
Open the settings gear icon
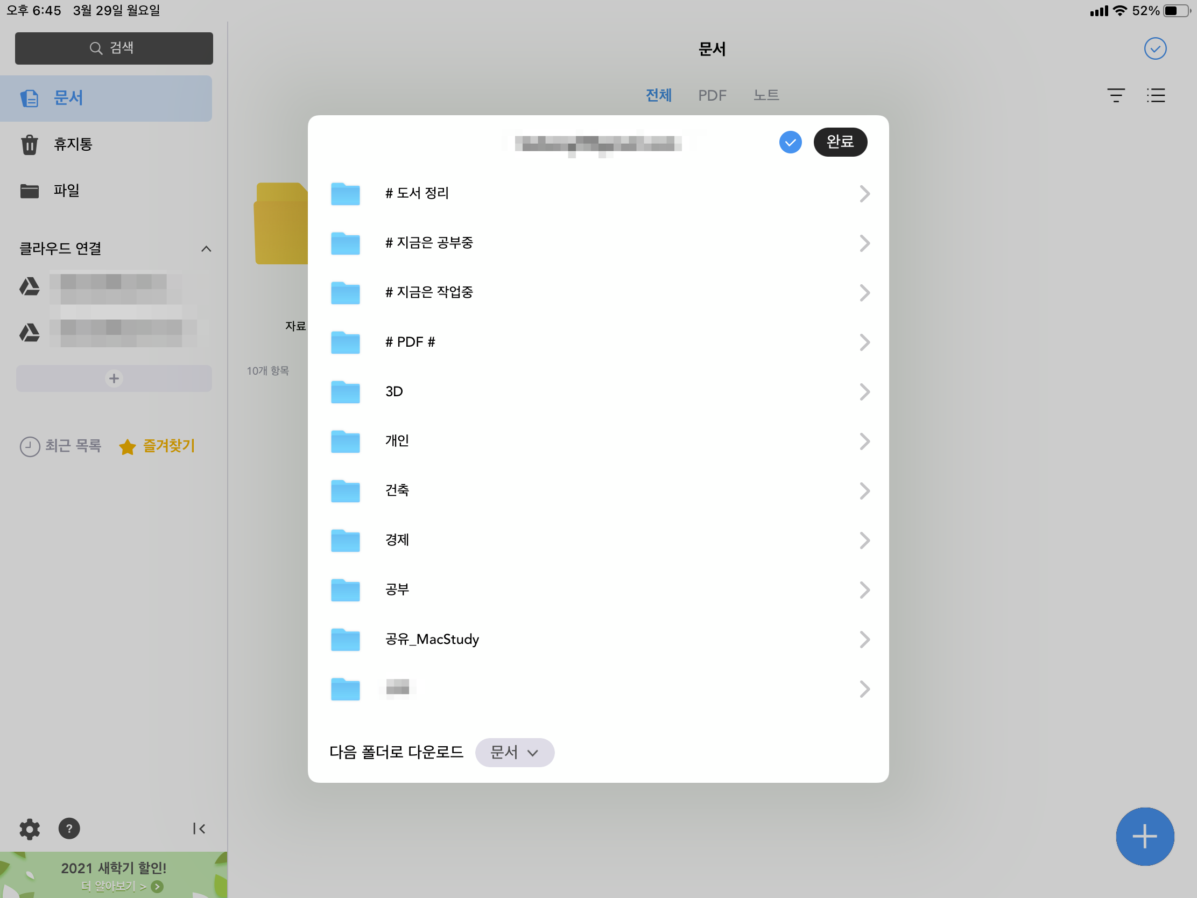coord(29,829)
